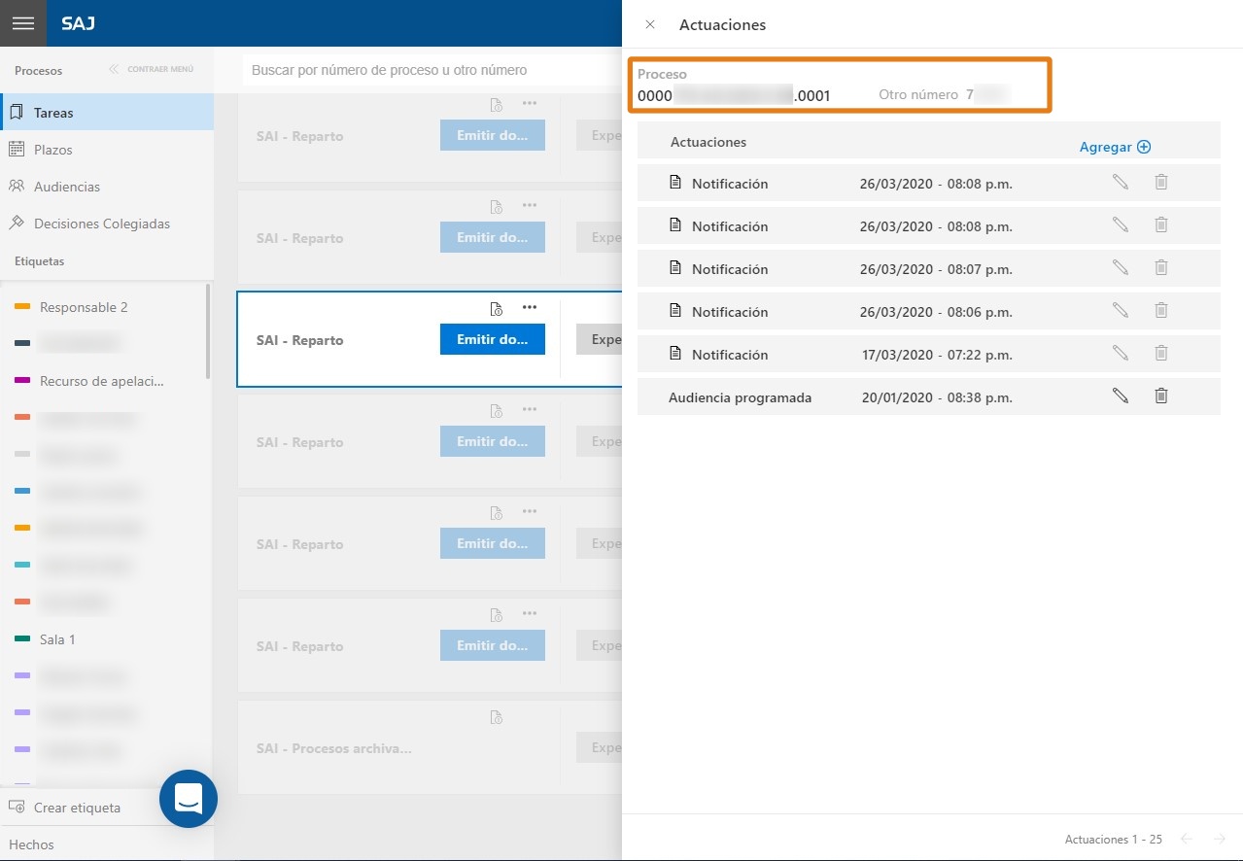Open document icon of Notificación 26/03/2020 08:07 p.m.
1243x861 pixels.
[x=676, y=267]
